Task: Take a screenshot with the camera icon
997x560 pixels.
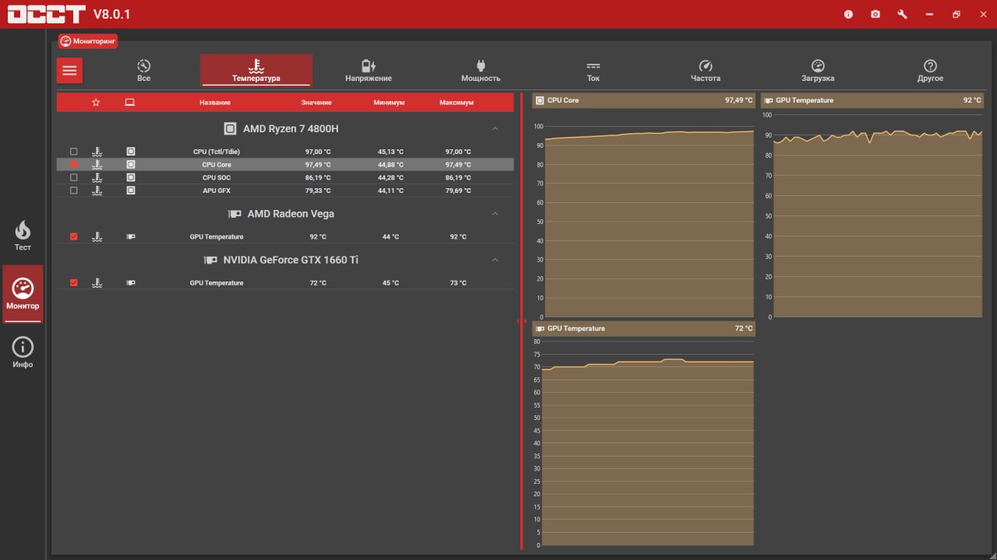Action: pyautogui.click(x=875, y=14)
